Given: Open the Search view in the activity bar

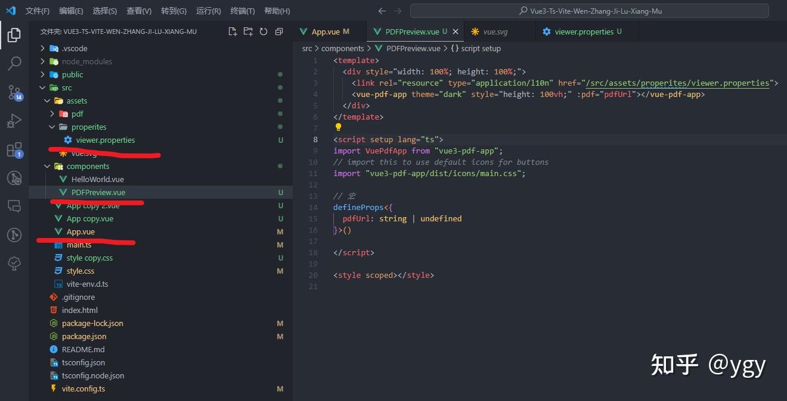Looking at the screenshot, I should (x=14, y=63).
